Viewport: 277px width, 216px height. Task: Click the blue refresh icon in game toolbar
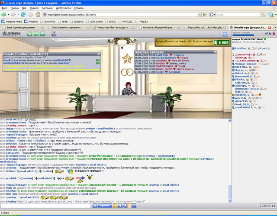point(225,34)
